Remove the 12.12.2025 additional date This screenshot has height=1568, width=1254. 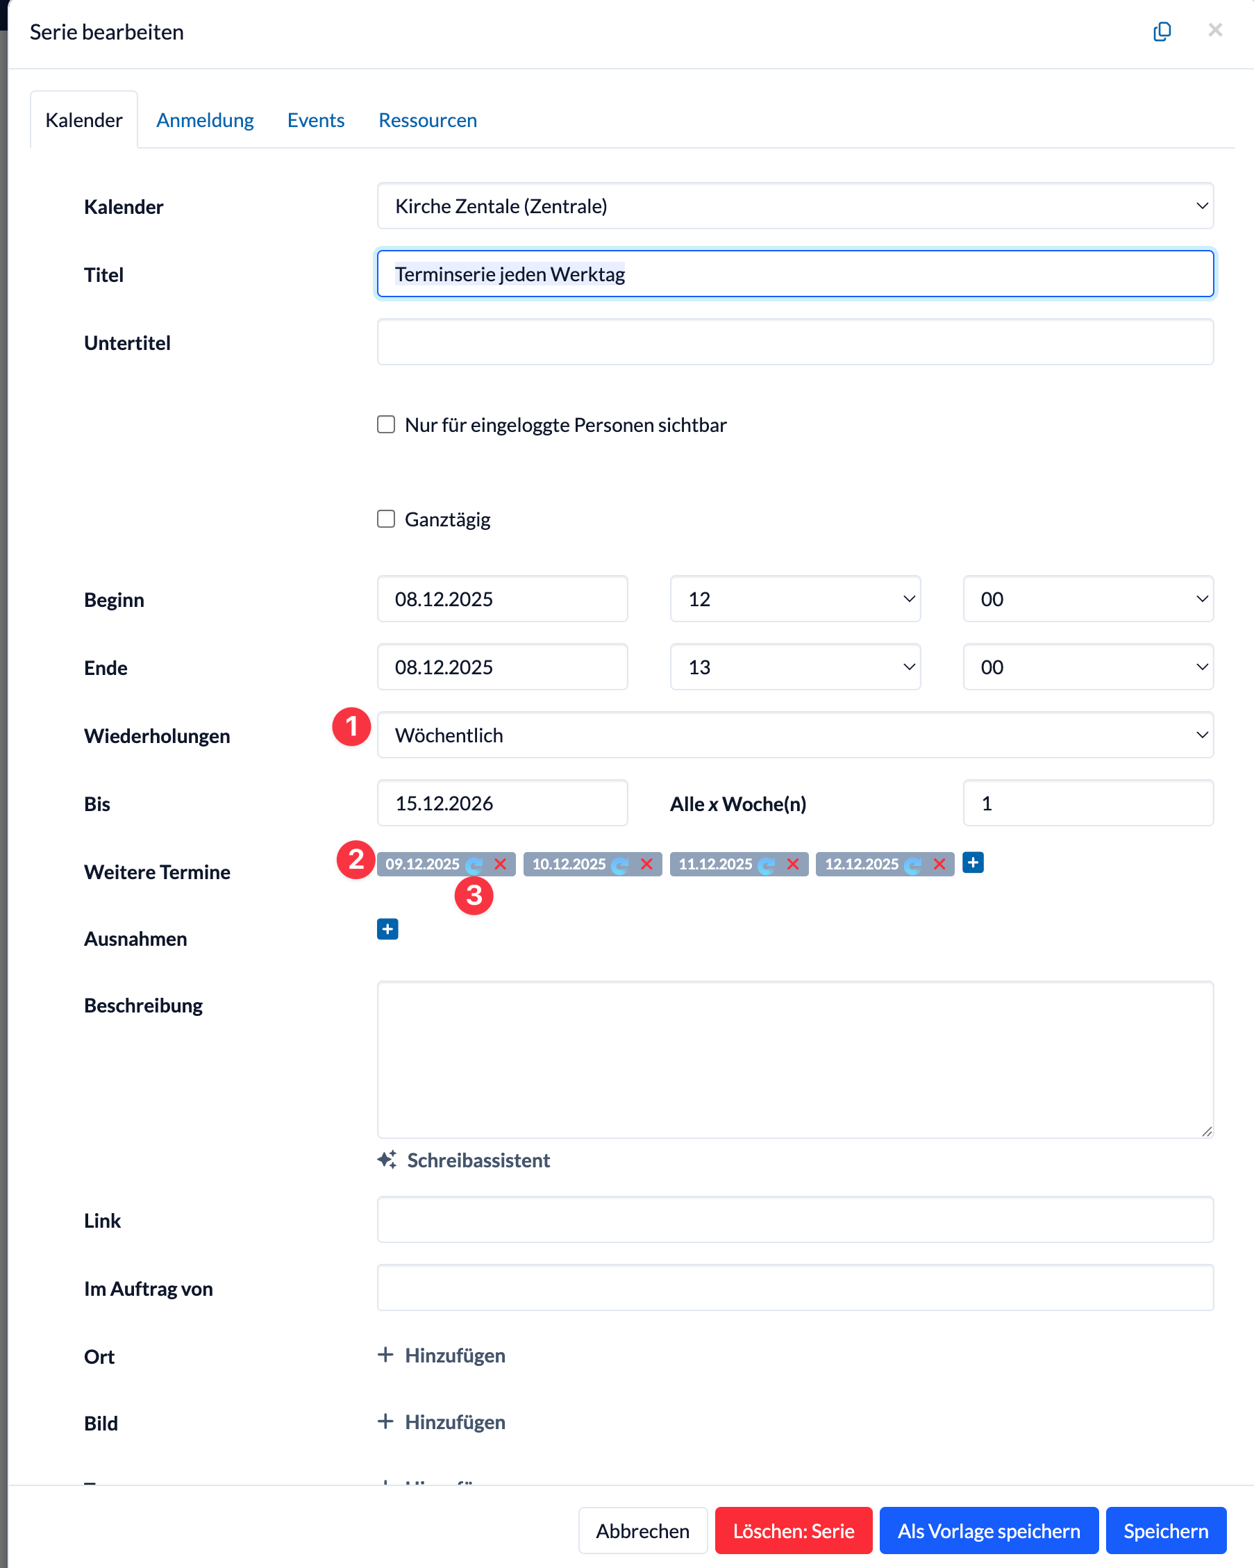(939, 864)
